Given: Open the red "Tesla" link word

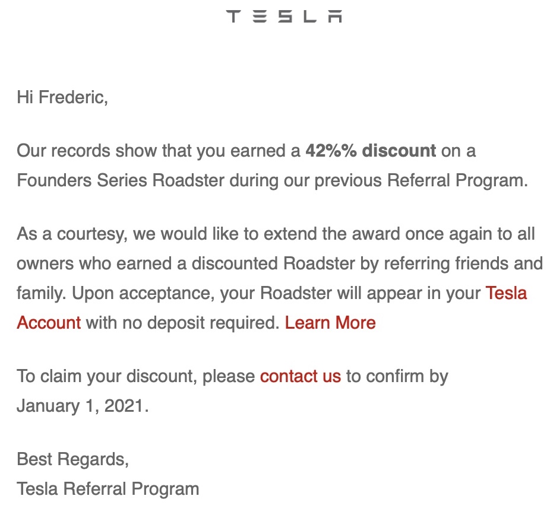Looking at the screenshot, I should click(506, 293).
